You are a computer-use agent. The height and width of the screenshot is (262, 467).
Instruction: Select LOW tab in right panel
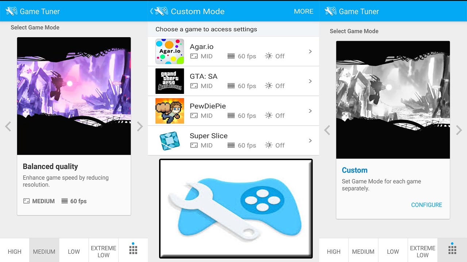[x=393, y=250]
